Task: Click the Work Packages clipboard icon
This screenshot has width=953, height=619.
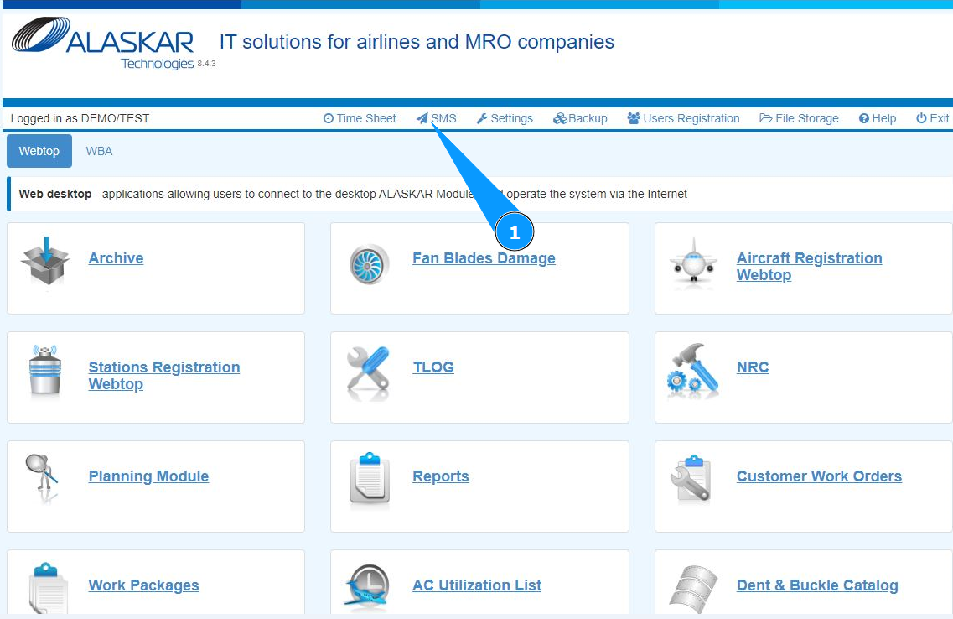Action: pos(49,587)
